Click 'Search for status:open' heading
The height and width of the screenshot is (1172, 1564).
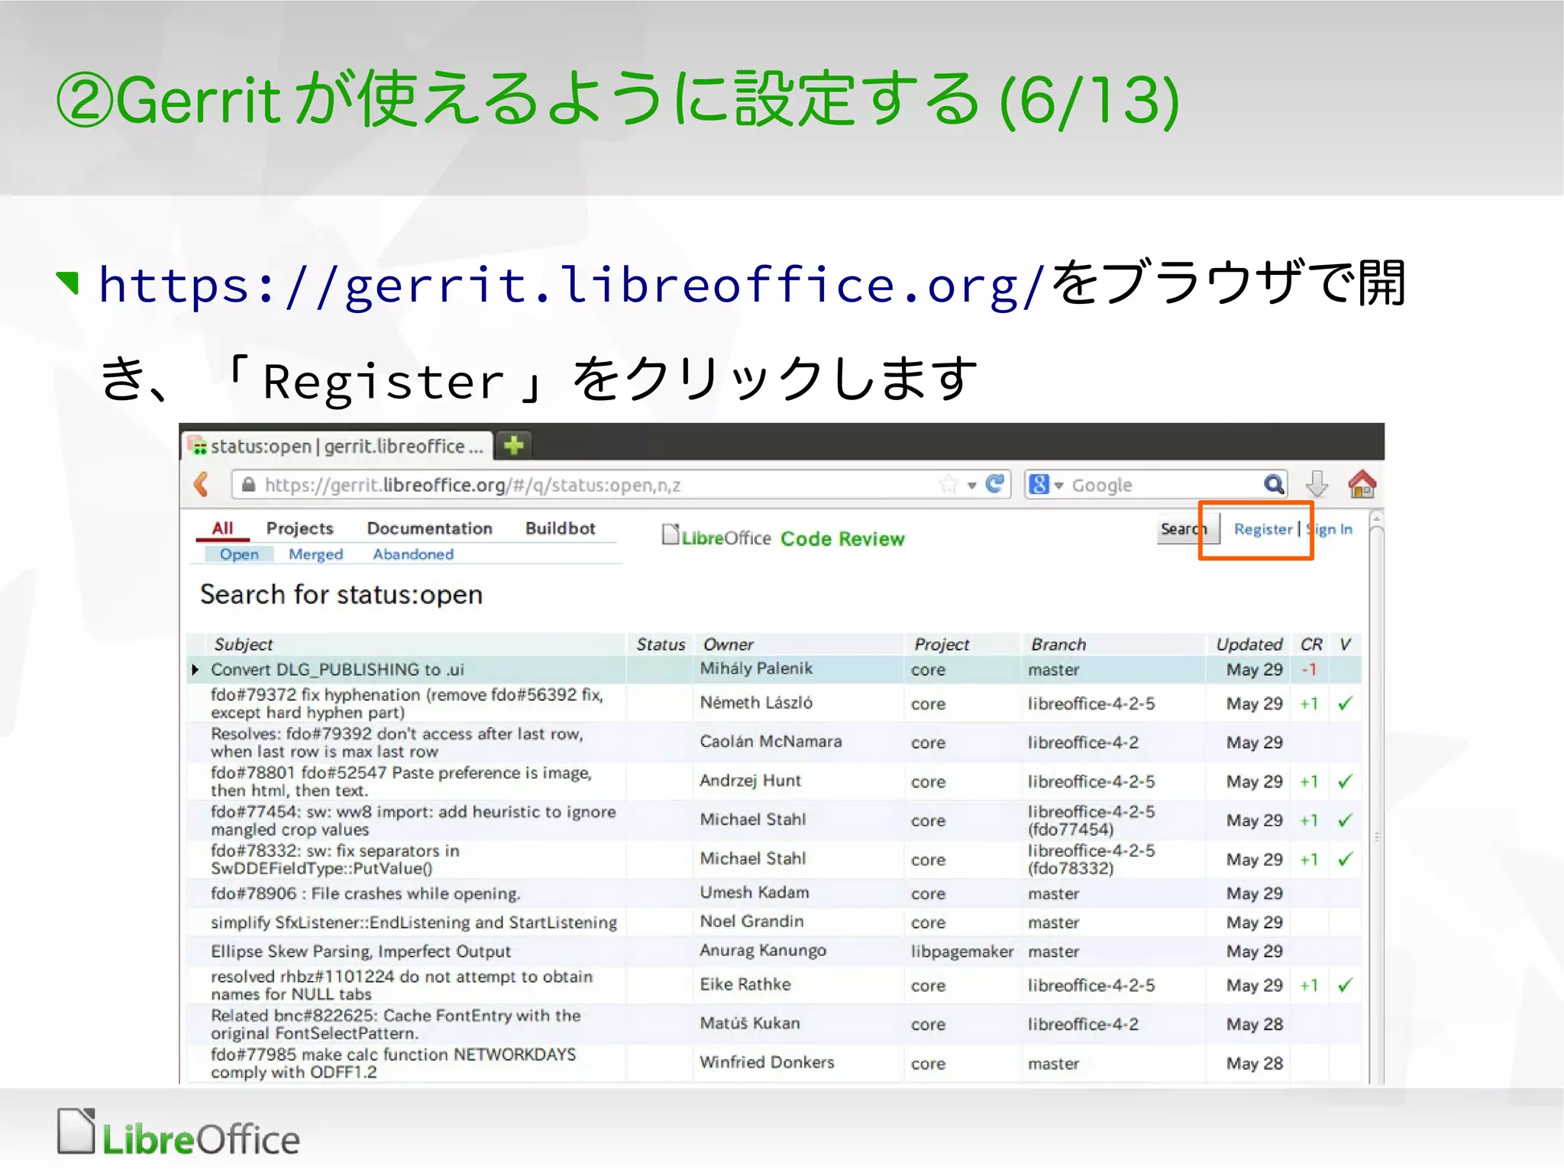click(x=341, y=595)
